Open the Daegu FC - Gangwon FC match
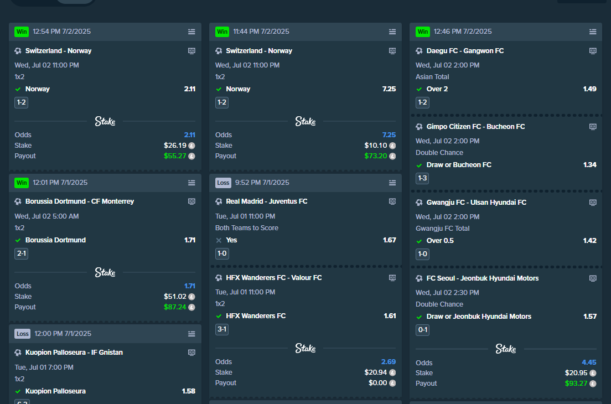 coord(465,51)
